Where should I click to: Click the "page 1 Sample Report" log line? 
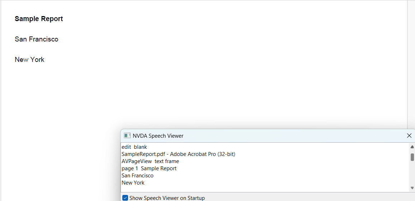pos(149,168)
